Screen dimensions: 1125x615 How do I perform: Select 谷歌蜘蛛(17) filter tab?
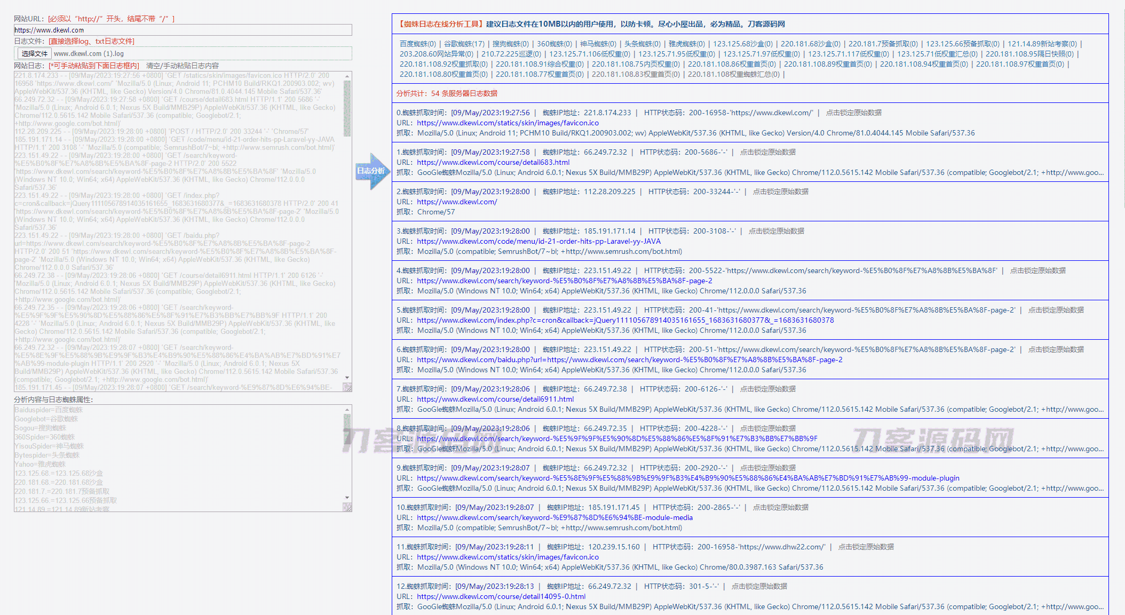coord(464,44)
